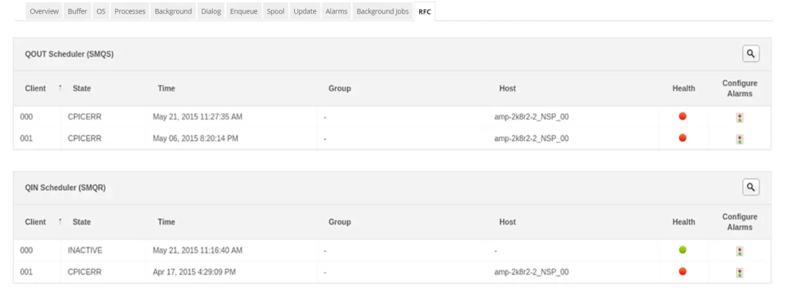Viewport: 790px width, 293px height.
Task: Go to the Enqueue tab
Action: click(x=243, y=11)
